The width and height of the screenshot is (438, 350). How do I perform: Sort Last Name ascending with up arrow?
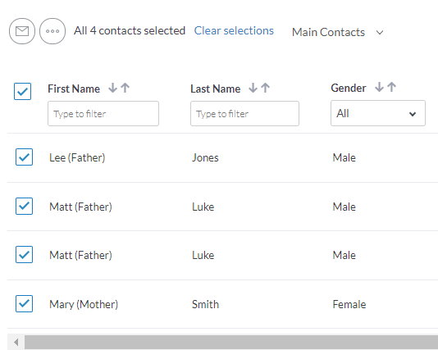click(x=266, y=88)
